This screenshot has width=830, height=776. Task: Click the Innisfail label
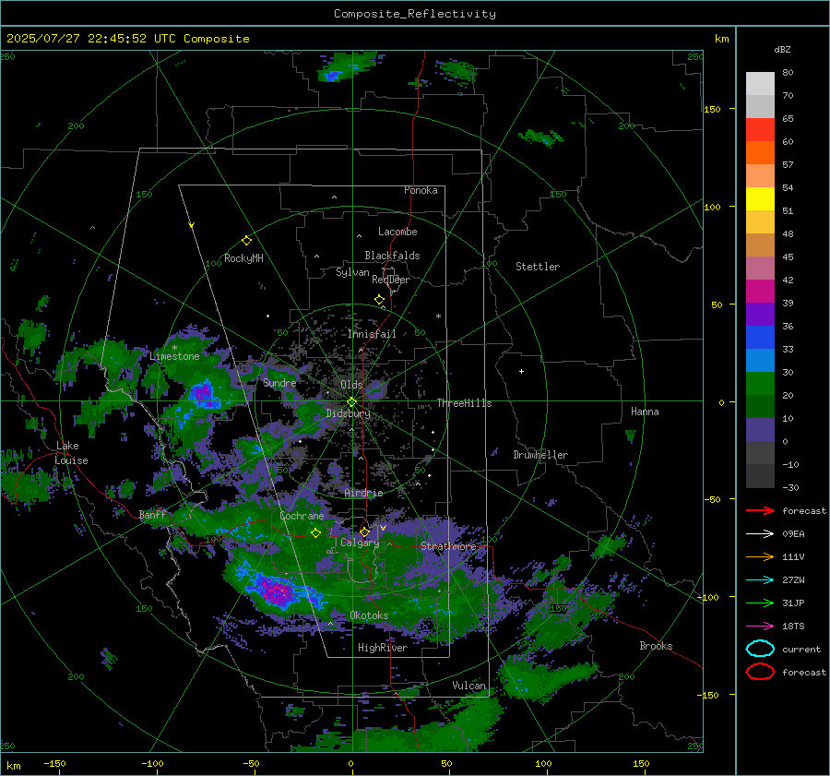[372, 334]
